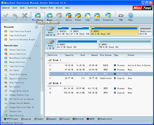
Task: Click Change Drive Letter icon
Action: tap(6, 91)
